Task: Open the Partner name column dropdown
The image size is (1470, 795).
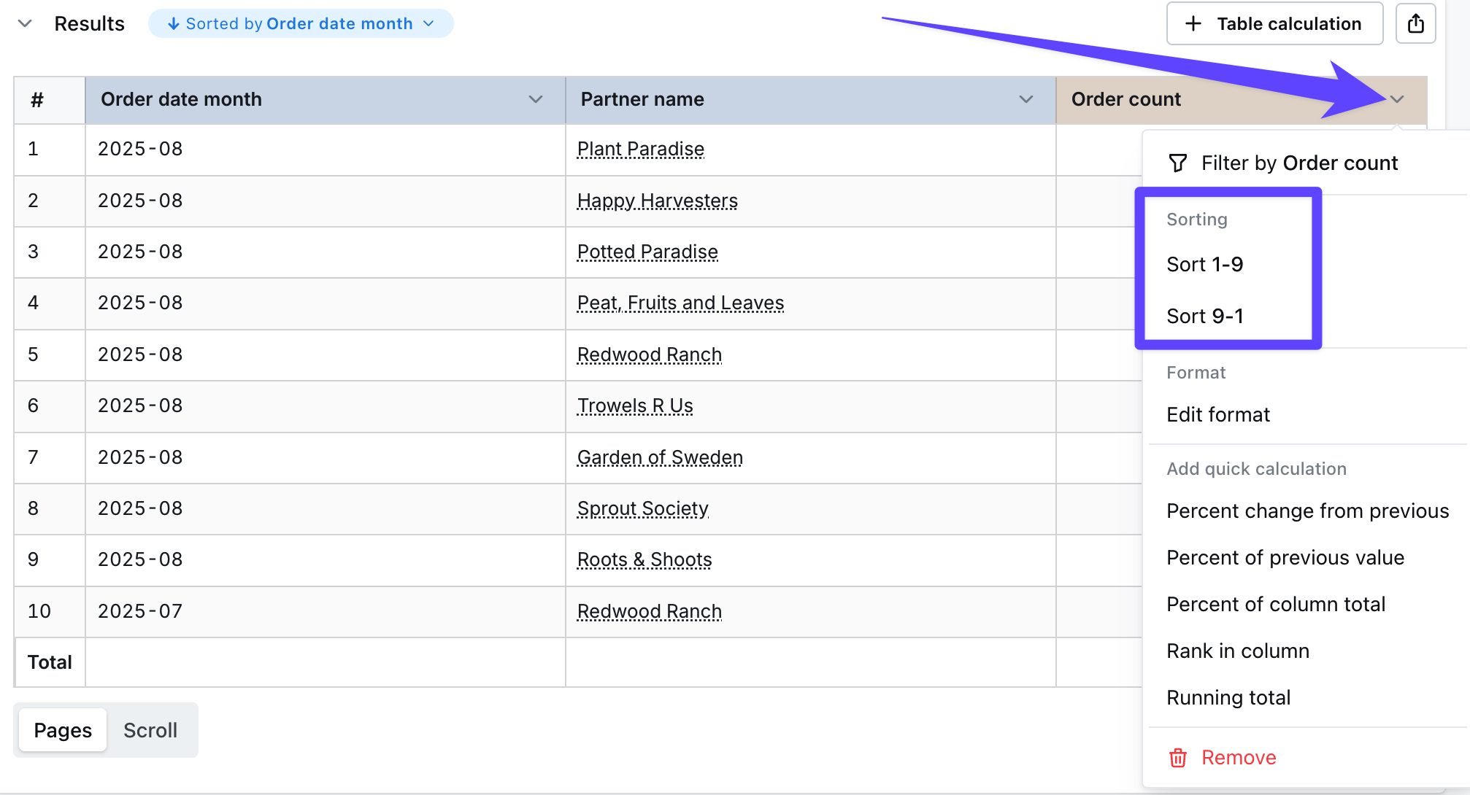Action: 1025,99
